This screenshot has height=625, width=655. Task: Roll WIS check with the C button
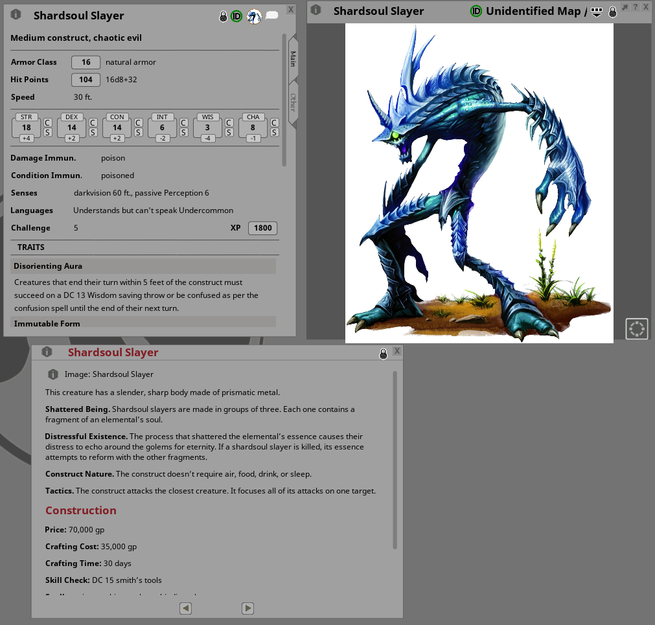pos(229,123)
